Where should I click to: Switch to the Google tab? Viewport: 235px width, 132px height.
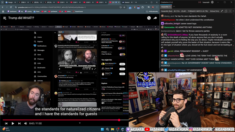point(10,2)
